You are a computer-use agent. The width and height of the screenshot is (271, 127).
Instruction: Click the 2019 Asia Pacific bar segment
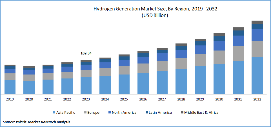(x=10, y=87)
